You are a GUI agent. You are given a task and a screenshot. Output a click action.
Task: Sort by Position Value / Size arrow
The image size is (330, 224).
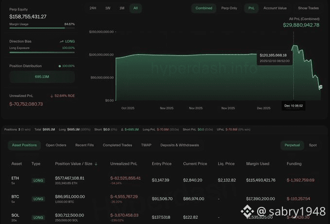tap(96, 164)
